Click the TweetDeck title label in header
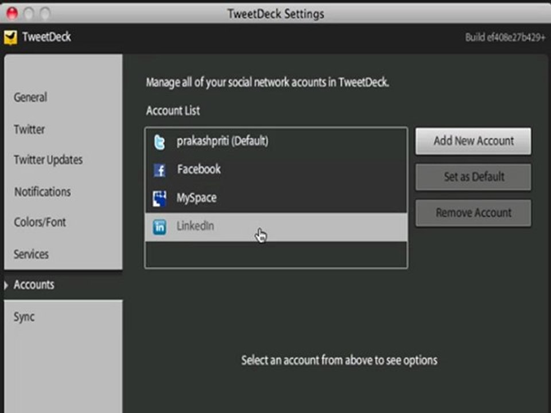 (46, 37)
